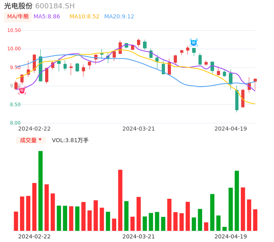Click the MA10:8.52 legend label
This screenshot has height=242, width=274.
84,17
